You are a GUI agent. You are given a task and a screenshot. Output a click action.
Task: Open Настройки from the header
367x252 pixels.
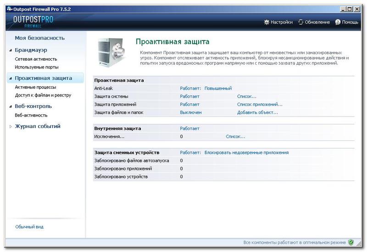pyautogui.click(x=282, y=22)
